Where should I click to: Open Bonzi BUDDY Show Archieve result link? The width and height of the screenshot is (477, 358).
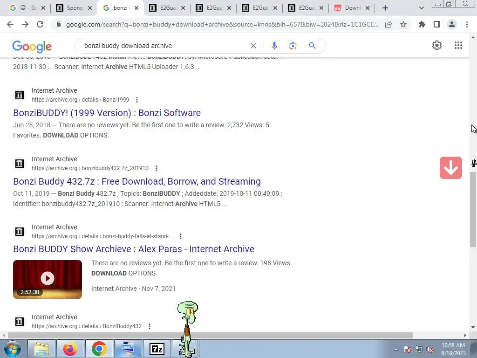click(134, 249)
